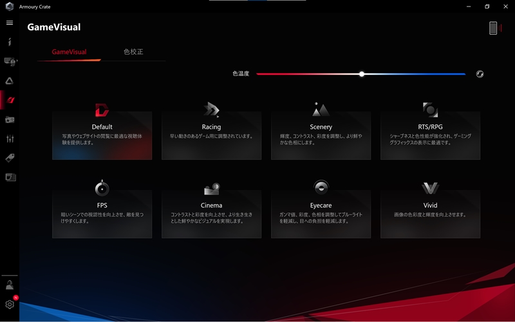Open the Aura triangle sidebar icon
This screenshot has width=515, height=322.
coord(10,81)
